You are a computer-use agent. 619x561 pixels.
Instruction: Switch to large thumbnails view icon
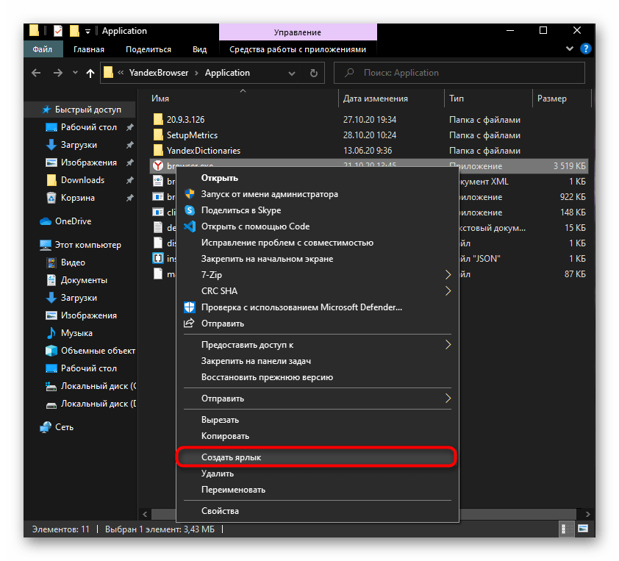coord(583,529)
